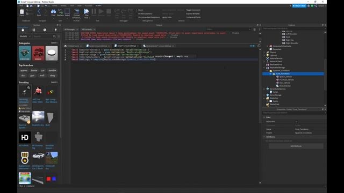Switch to the PLUGINS ribbon tab
The image size is (344, 193).
tap(88, 6)
